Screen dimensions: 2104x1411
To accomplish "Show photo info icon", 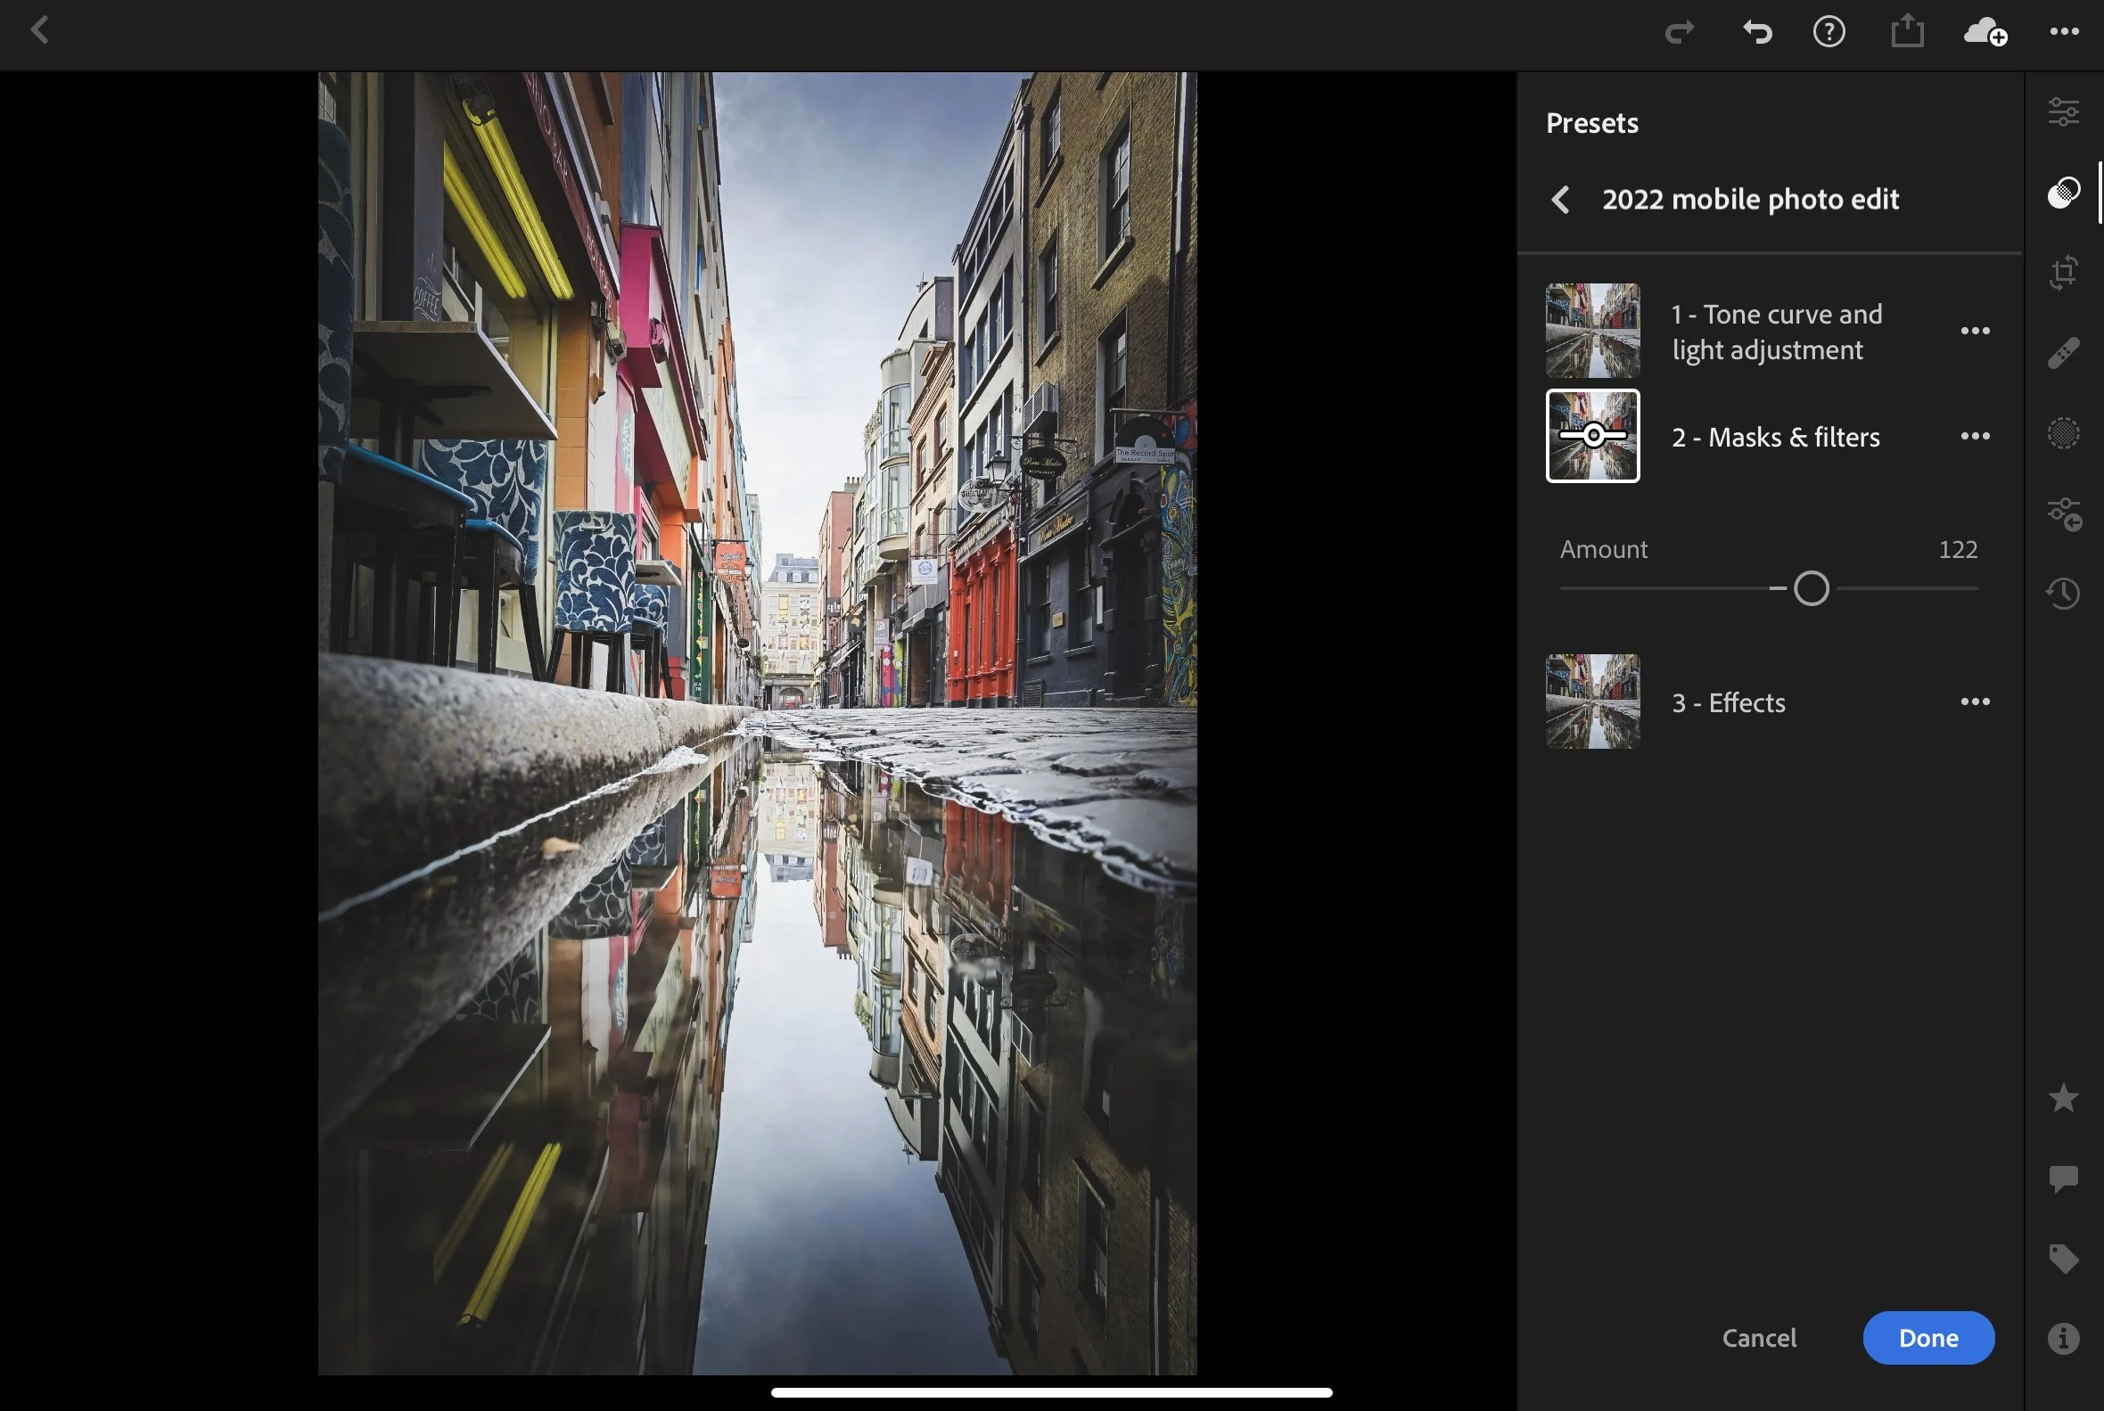I will [x=2063, y=1338].
